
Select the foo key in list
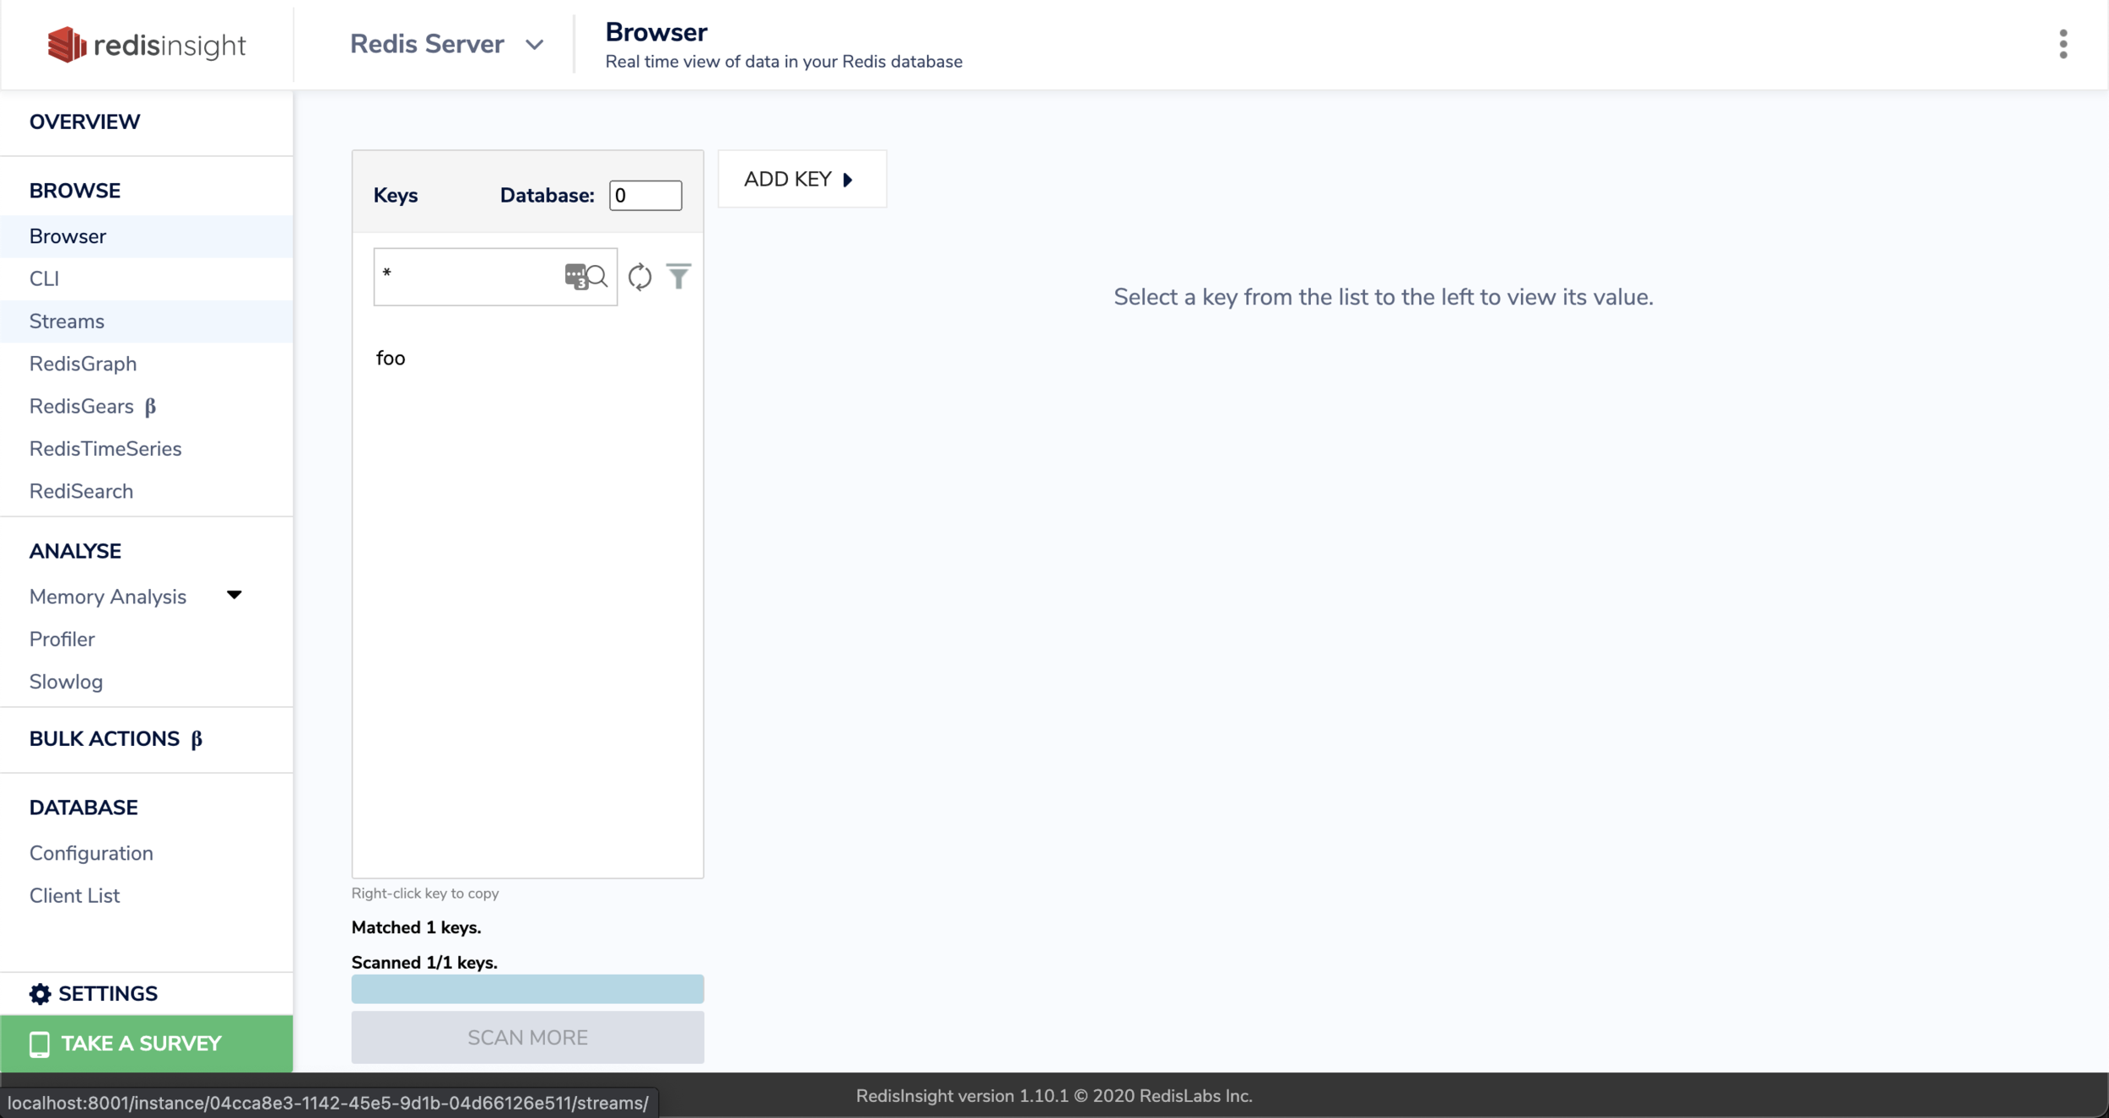(391, 359)
